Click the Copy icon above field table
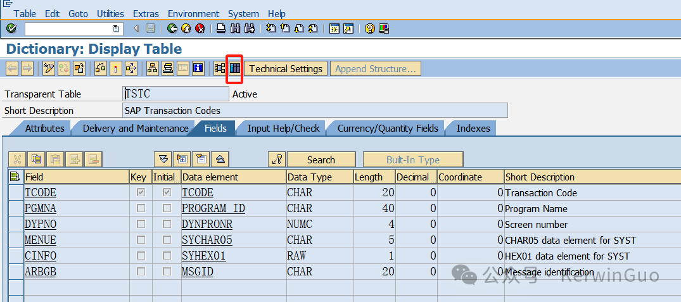The height and width of the screenshot is (302, 681). tap(37, 160)
